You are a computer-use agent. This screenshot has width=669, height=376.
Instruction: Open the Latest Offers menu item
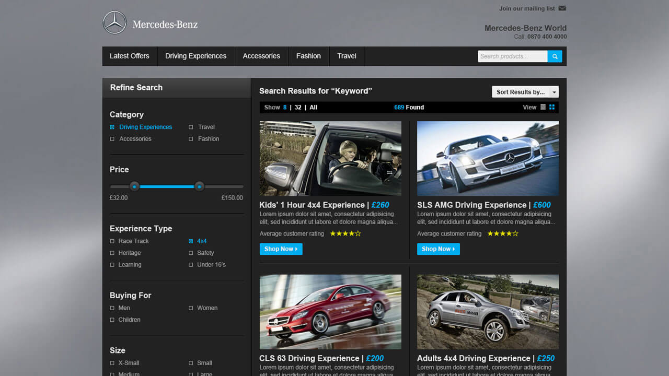click(130, 56)
